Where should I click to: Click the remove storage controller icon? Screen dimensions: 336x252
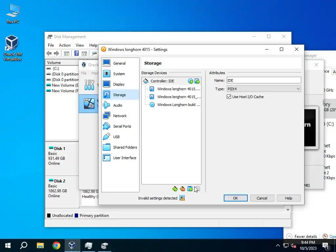pyautogui.click(x=182, y=189)
